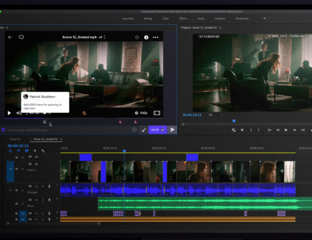Screen dimensions: 312x240
Task: Open the comments speech bubble icon
Action: 21,37
